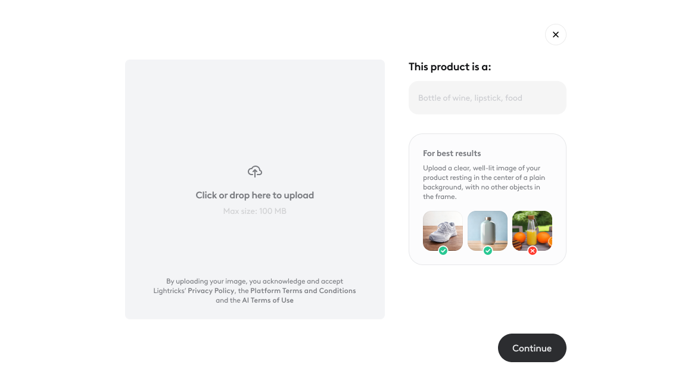The width and height of the screenshot is (691, 386).
Task: Click the "Click or drop here to upload" text
Action: 255,195
